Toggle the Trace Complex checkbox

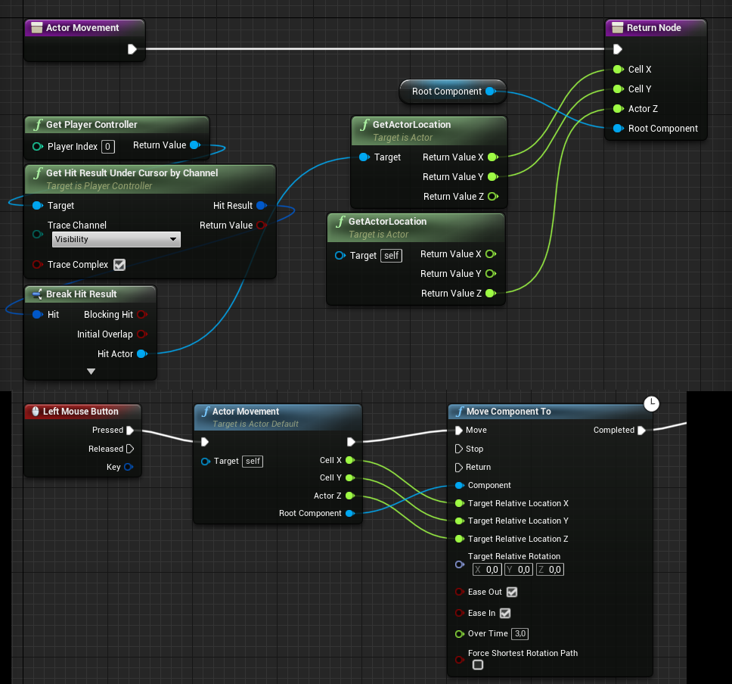click(119, 264)
